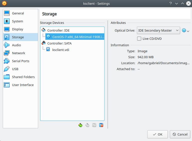Click the help question mark in title bar
Image resolution: width=192 pixels, height=141 pixels.
(x=171, y=3)
